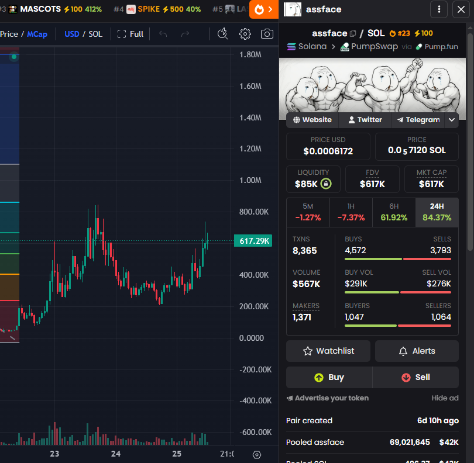
Task: Click the liquidity lock icon
Action: point(326,184)
